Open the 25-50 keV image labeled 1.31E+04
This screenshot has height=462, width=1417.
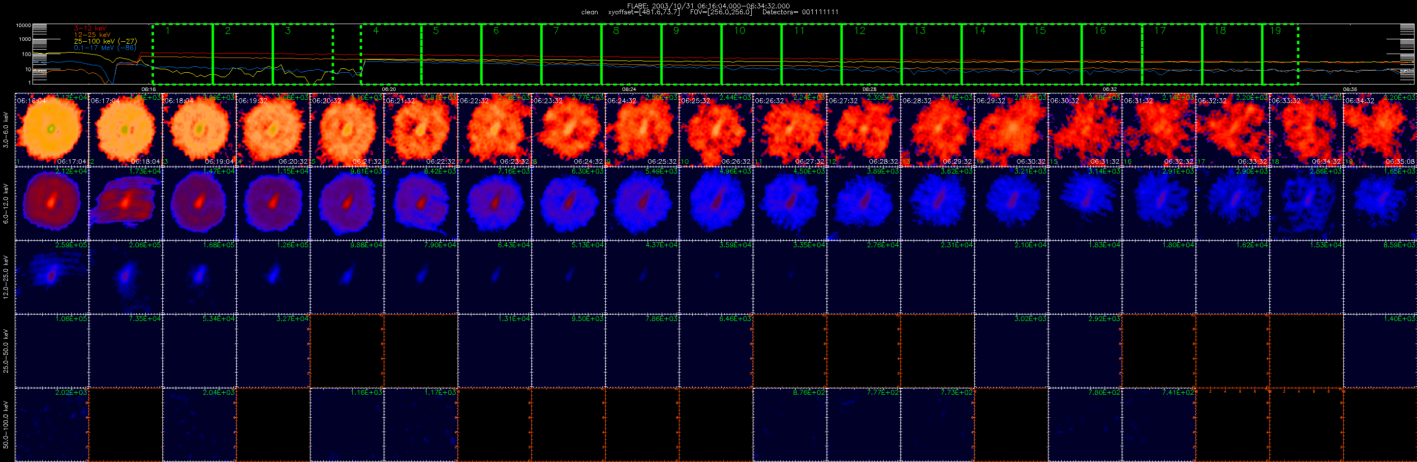click(494, 350)
